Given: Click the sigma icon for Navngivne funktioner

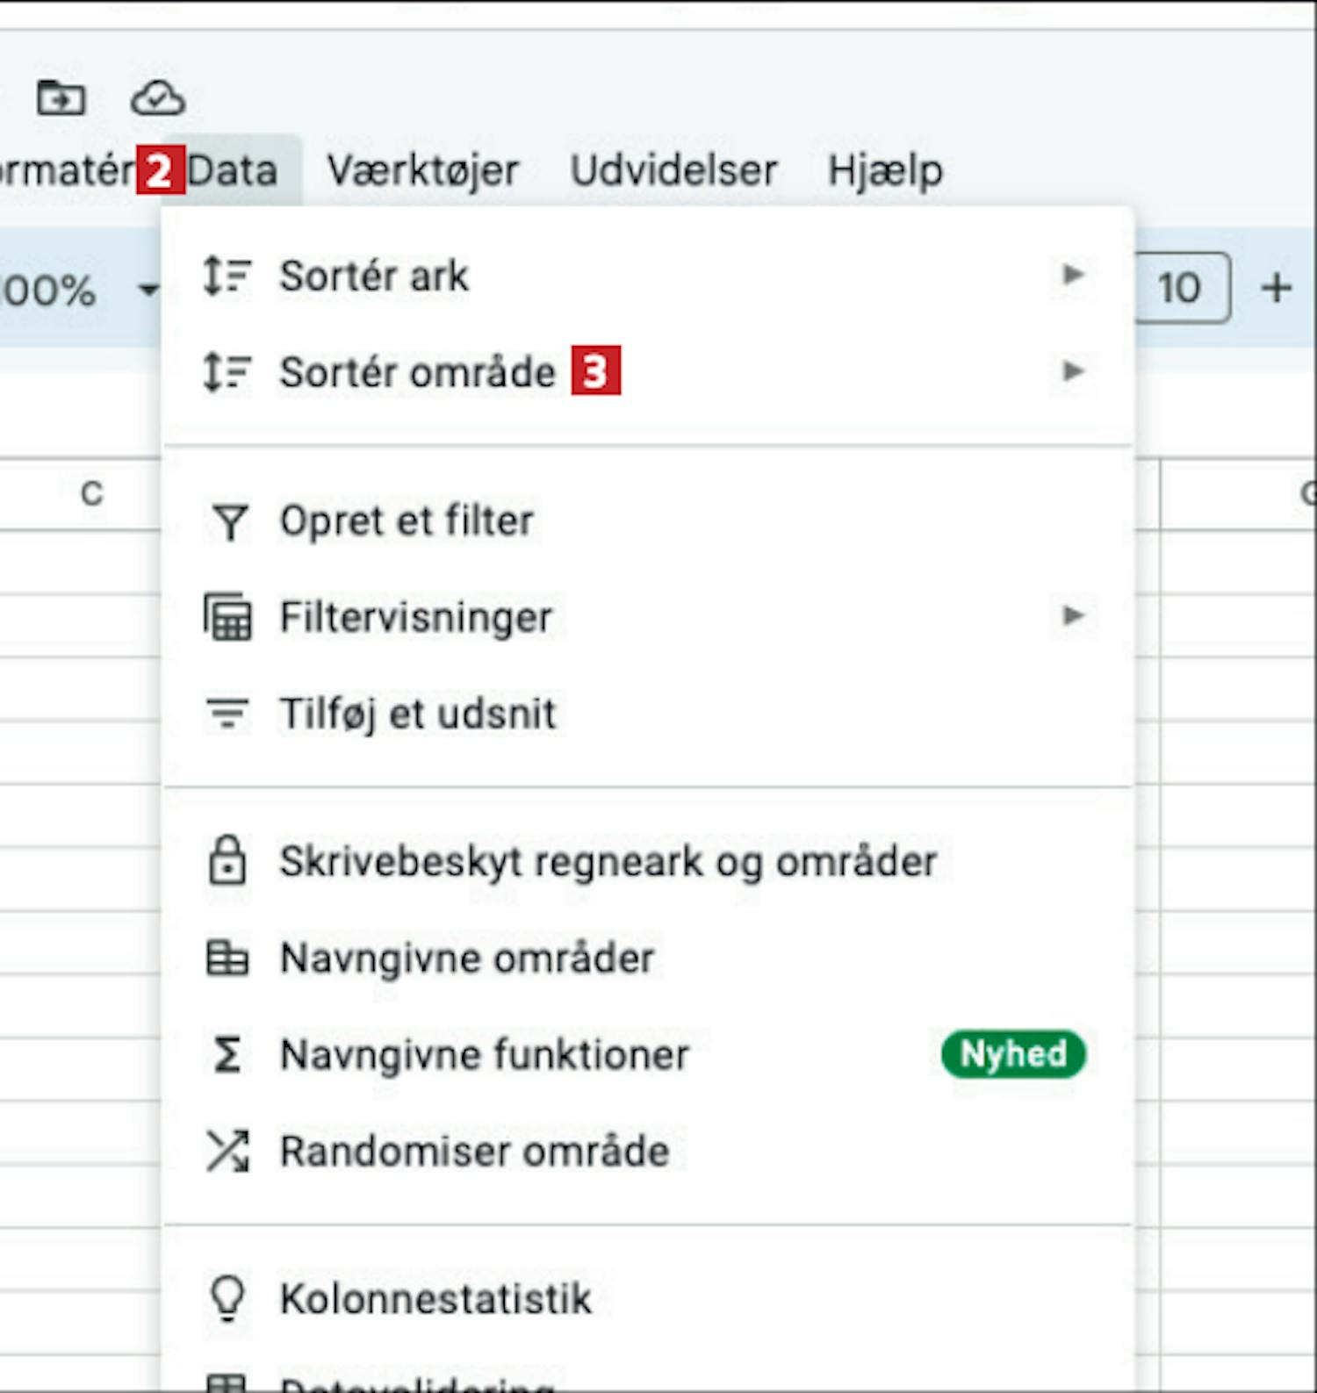Looking at the screenshot, I should tap(227, 1054).
